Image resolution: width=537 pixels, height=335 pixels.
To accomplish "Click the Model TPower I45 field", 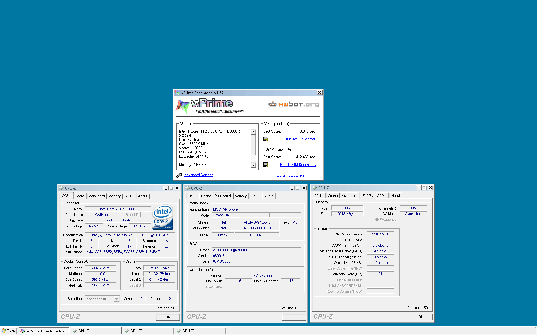I will coord(240,215).
